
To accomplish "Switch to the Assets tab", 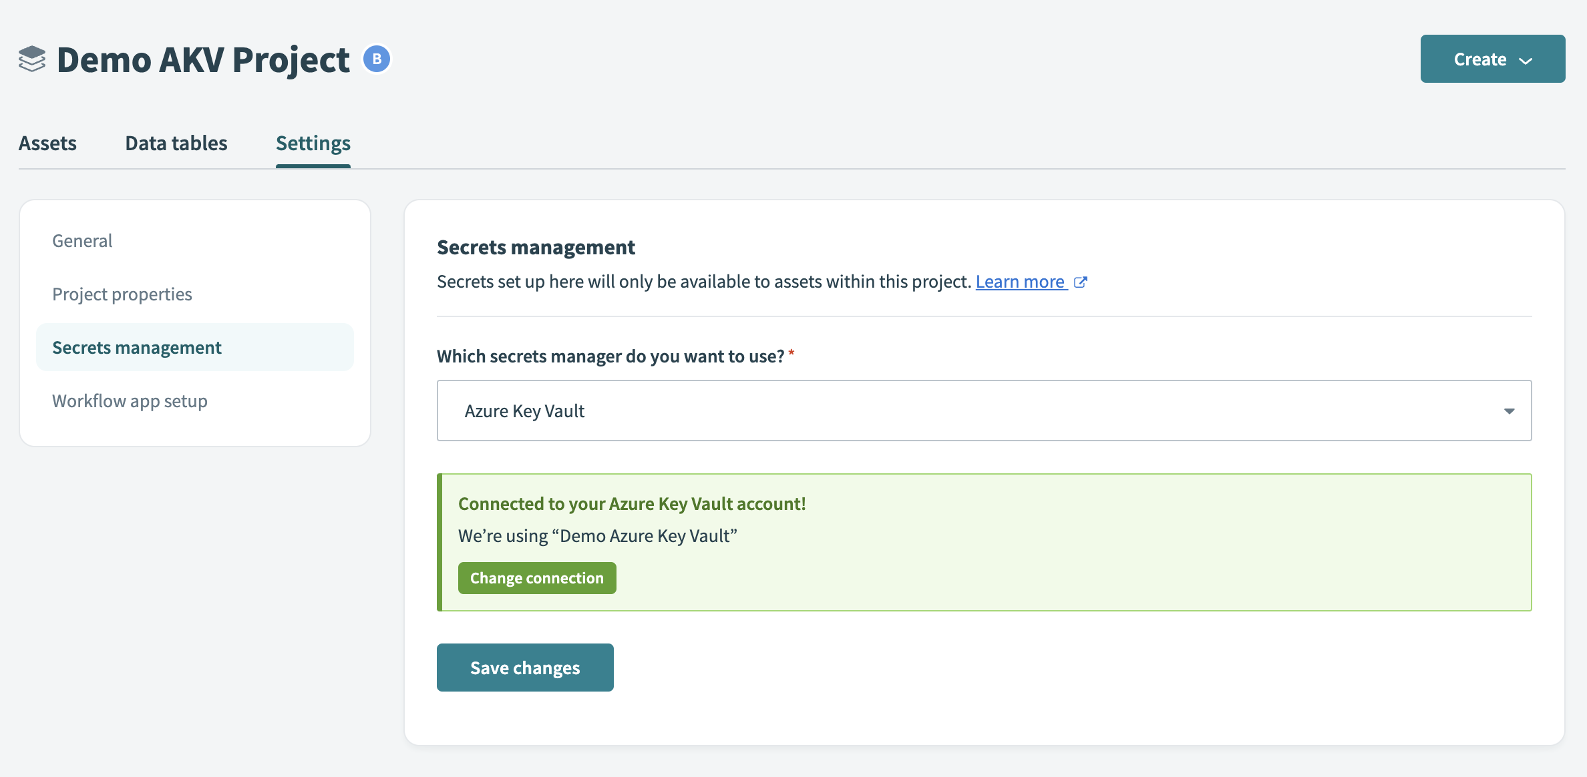I will [47, 144].
